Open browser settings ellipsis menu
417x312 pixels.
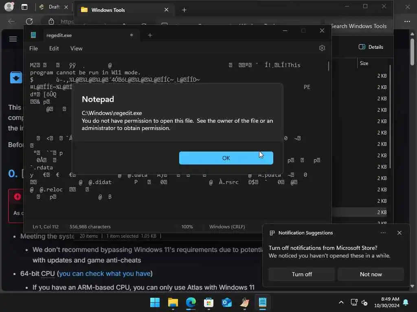[407, 21]
